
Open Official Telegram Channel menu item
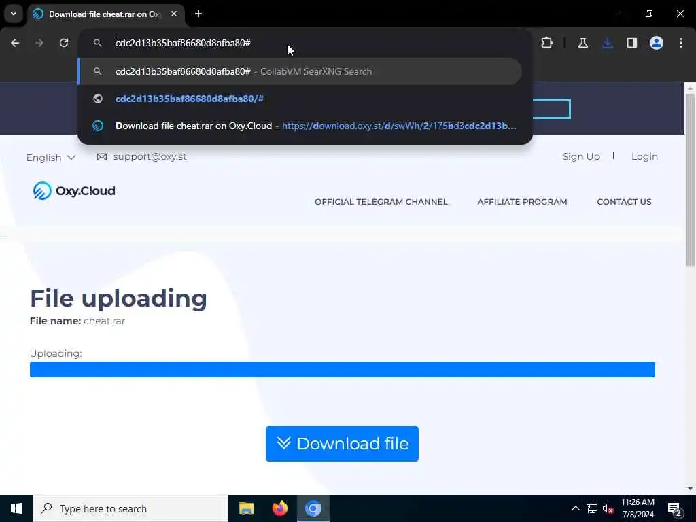[x=381, y=202]
